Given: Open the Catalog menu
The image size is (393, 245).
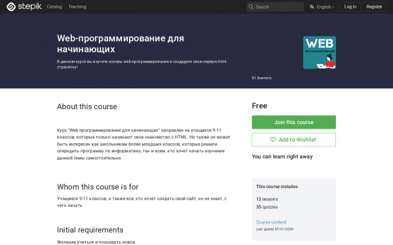Looking at the screenshot, I should (54, 7).
